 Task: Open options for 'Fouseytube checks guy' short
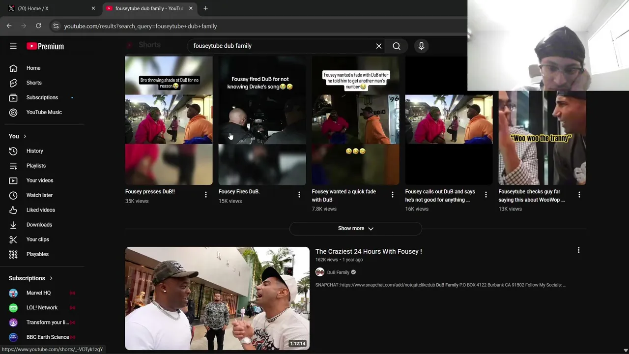pos(579,195)
